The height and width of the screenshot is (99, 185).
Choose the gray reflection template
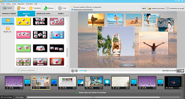(40, 61)
